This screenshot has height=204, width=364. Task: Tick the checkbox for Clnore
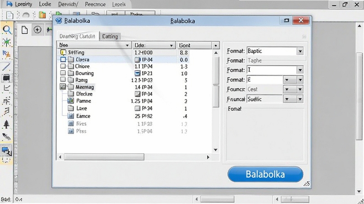click(x=63, y=66)
